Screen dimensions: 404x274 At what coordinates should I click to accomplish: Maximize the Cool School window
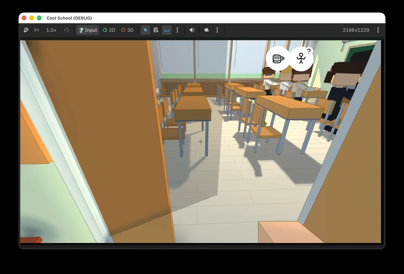[x=39, y=18]
